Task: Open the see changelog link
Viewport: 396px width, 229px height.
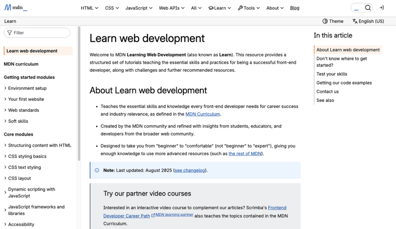Action: [190, 170]
